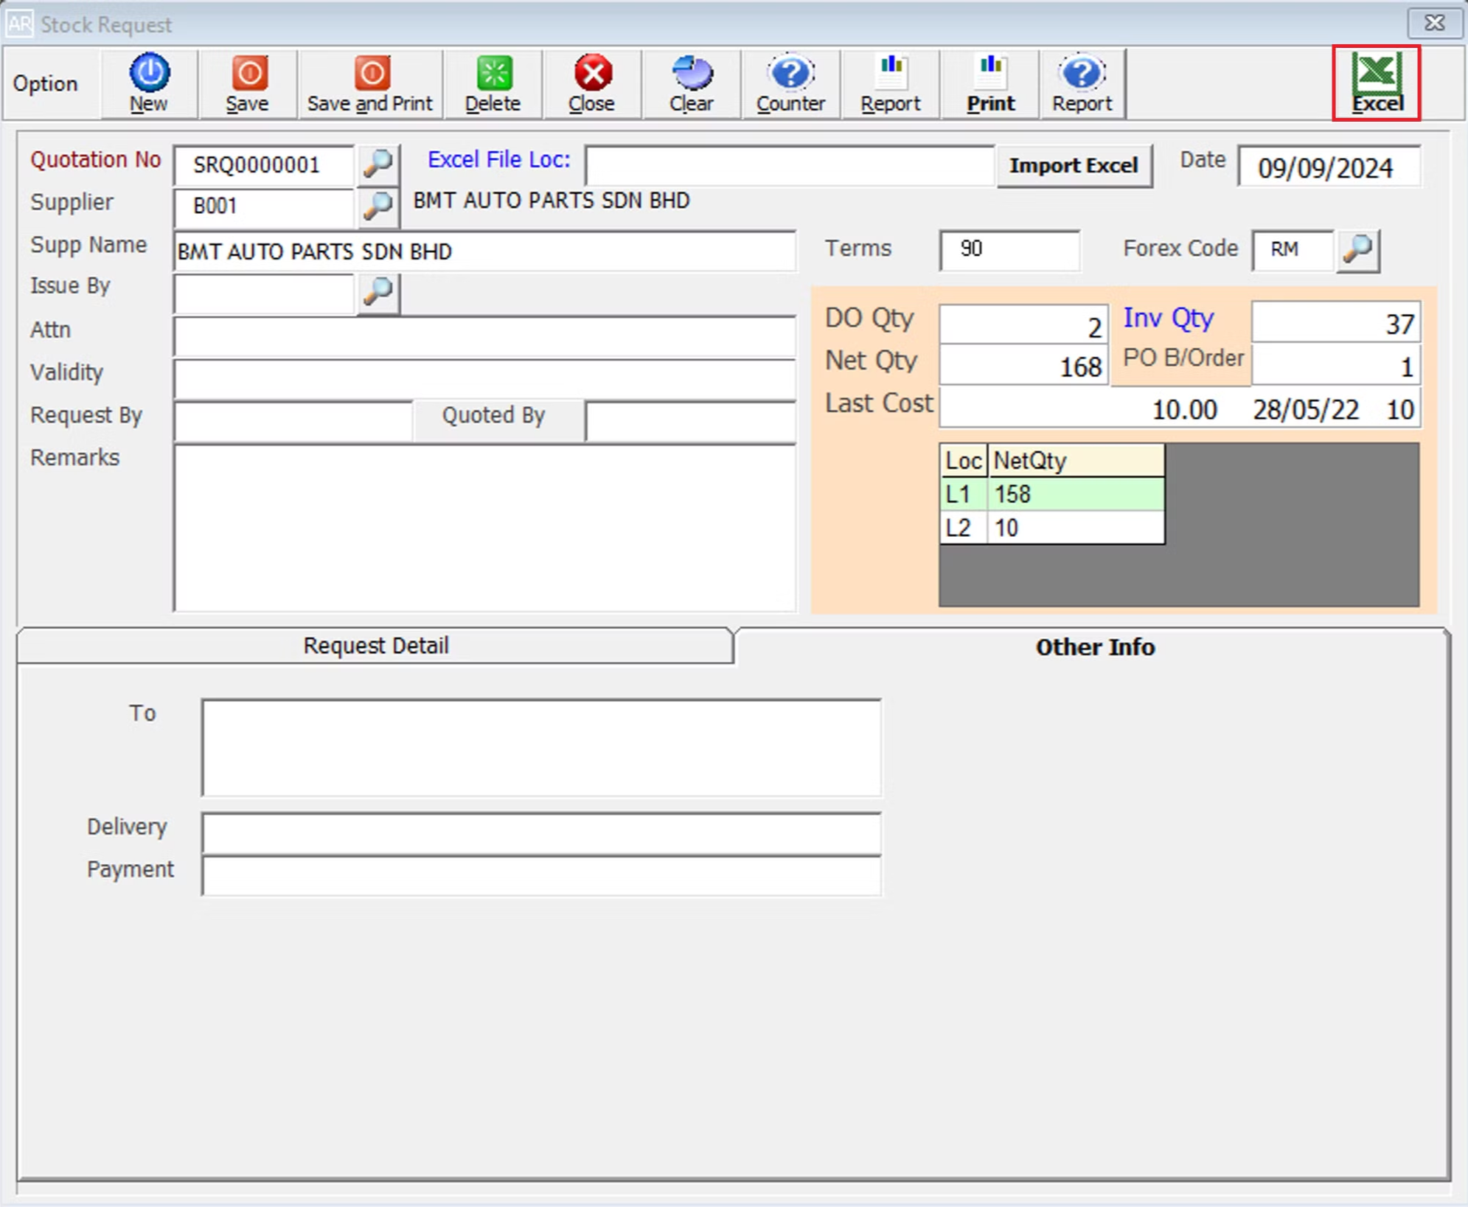Click the Net Qty value 168

(1023, 366)
